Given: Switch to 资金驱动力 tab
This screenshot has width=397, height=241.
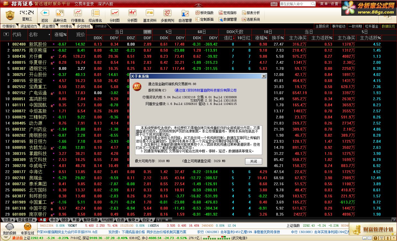Looking at the screenshot, I should coord(28,26).
